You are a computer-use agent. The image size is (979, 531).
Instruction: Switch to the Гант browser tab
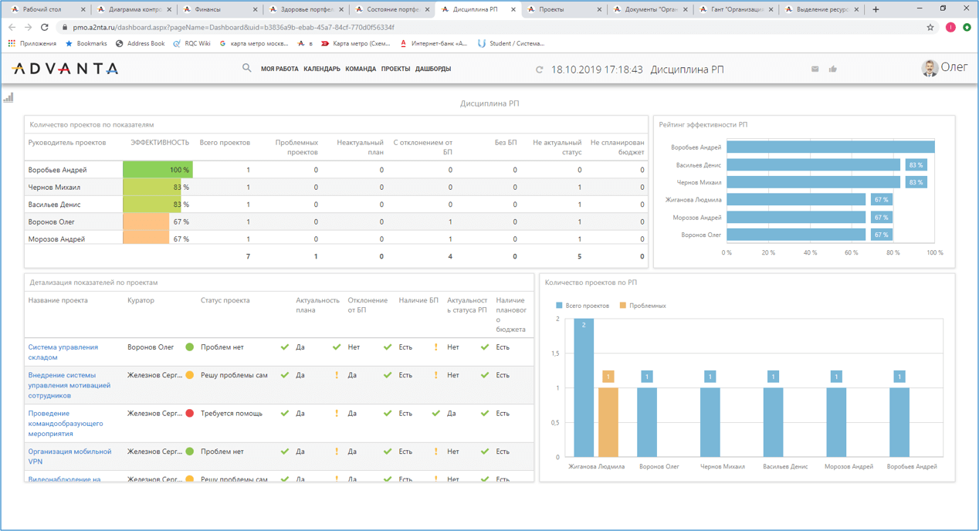tap(737, 9)
